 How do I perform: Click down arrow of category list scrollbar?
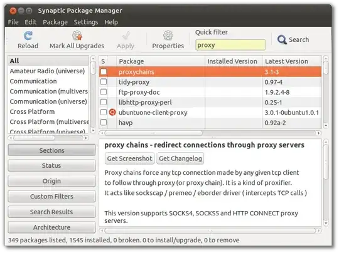pyautogui.click(x=93, y=130)
